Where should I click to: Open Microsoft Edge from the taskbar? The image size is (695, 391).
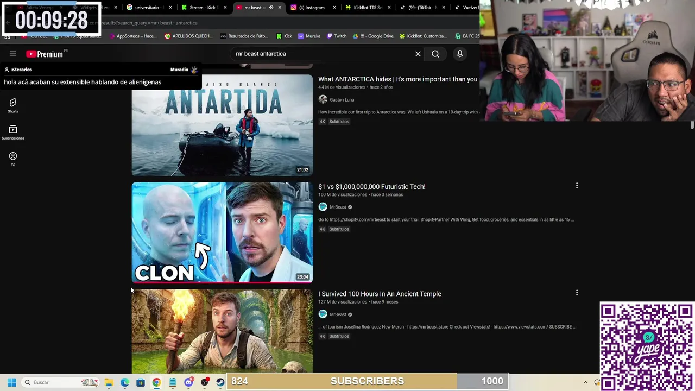pyautogui.click(x=125, y=382)
